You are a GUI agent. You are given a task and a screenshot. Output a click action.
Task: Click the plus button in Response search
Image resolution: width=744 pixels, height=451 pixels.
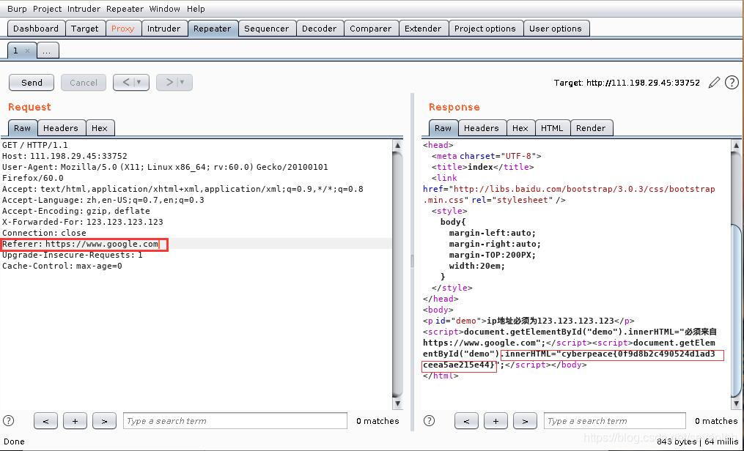pos(496,421)
